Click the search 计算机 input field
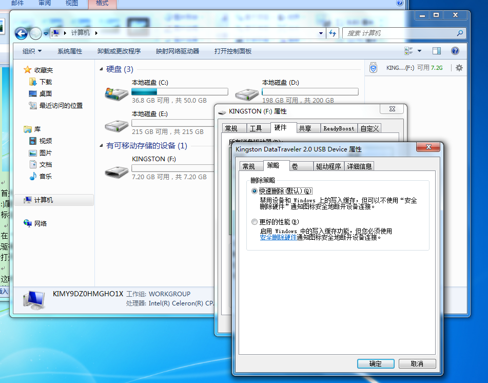 pyautogui.click(x=400, y=33)
